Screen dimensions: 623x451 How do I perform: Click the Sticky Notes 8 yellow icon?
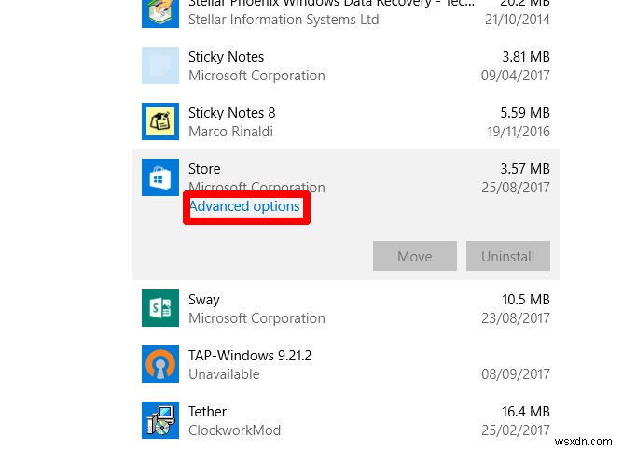pos(160,121)
